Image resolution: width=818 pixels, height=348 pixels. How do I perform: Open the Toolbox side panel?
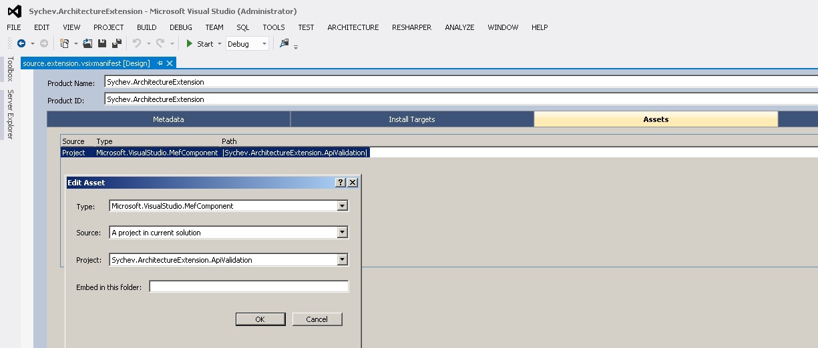tap(10, 69)
